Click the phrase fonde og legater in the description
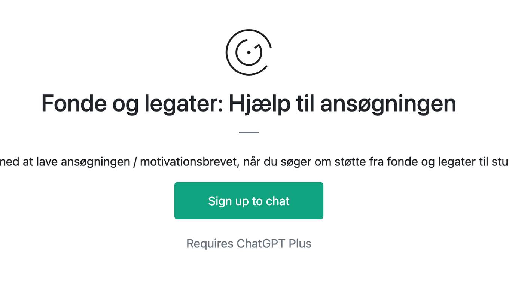The height and width of the screenshot is (286, 509). pos(426,162)
